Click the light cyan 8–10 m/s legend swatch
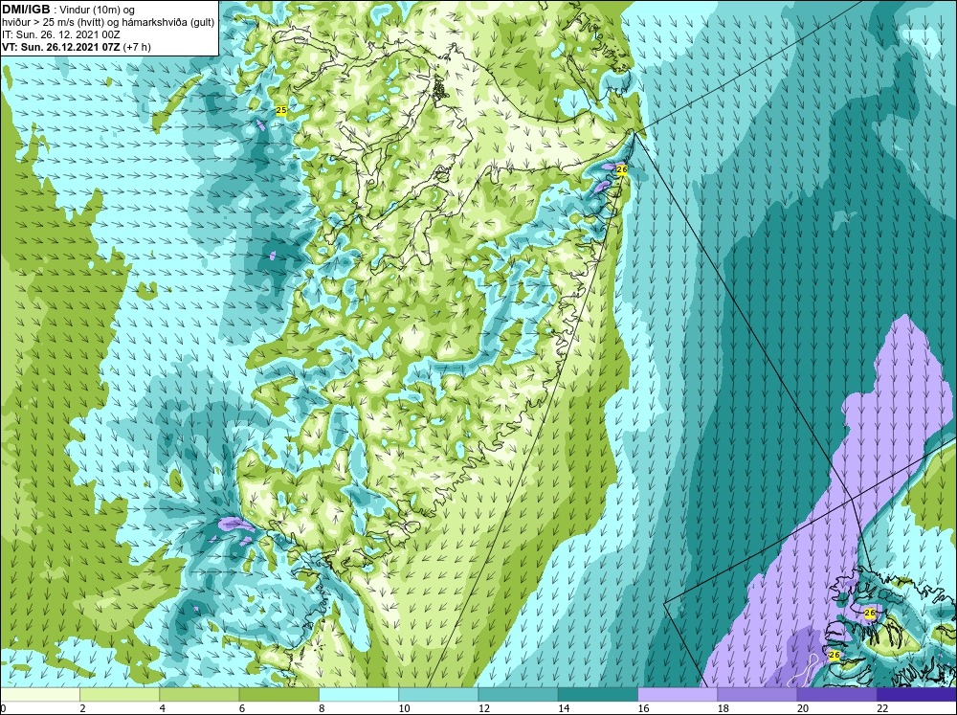The image size is (957, 715). coord(359,694)
